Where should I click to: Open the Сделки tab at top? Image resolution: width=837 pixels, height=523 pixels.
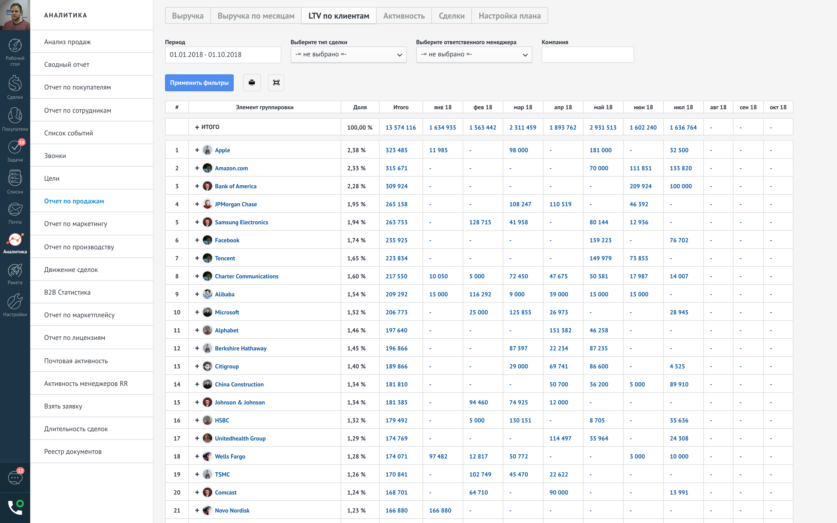(451, 16)
